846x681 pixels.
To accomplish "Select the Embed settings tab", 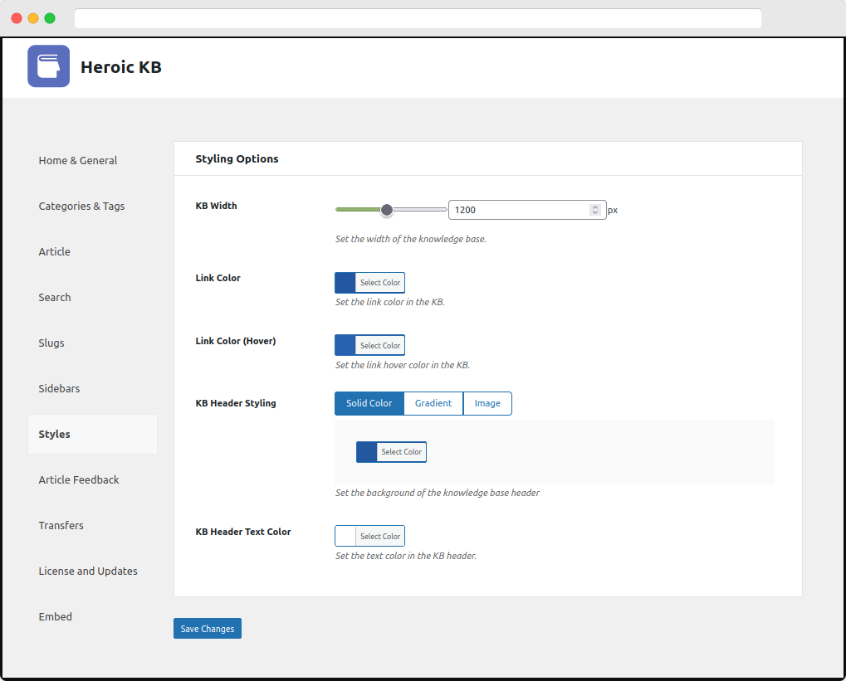I will coord(56,617).
